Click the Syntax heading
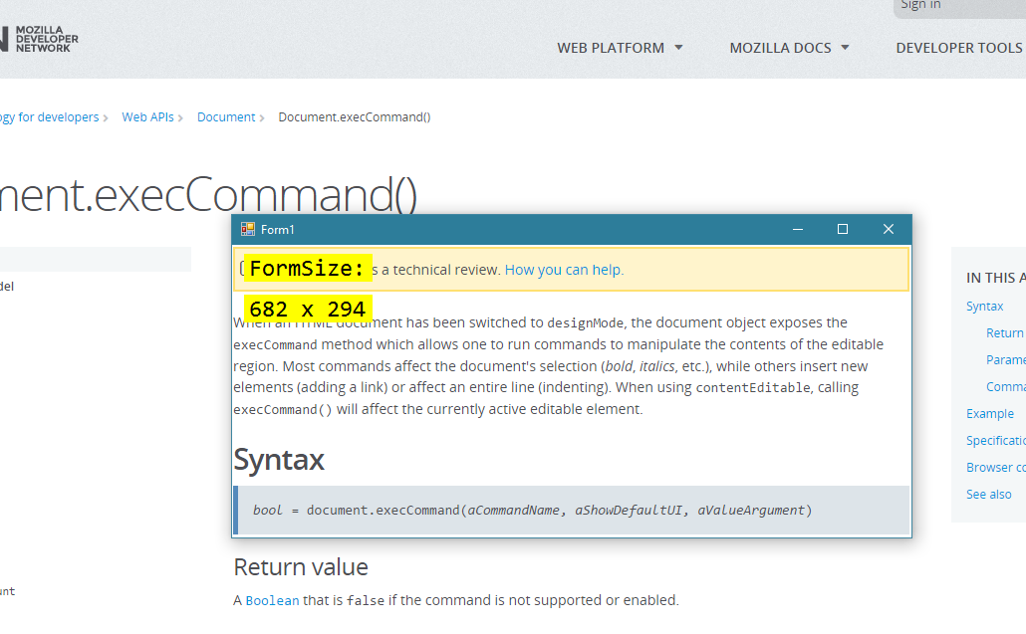1026x634 pixels. (x=279, y=459)
